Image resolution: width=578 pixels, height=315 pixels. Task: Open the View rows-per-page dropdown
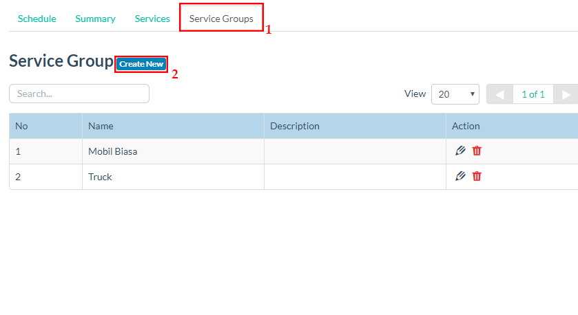tap(455, 94)
